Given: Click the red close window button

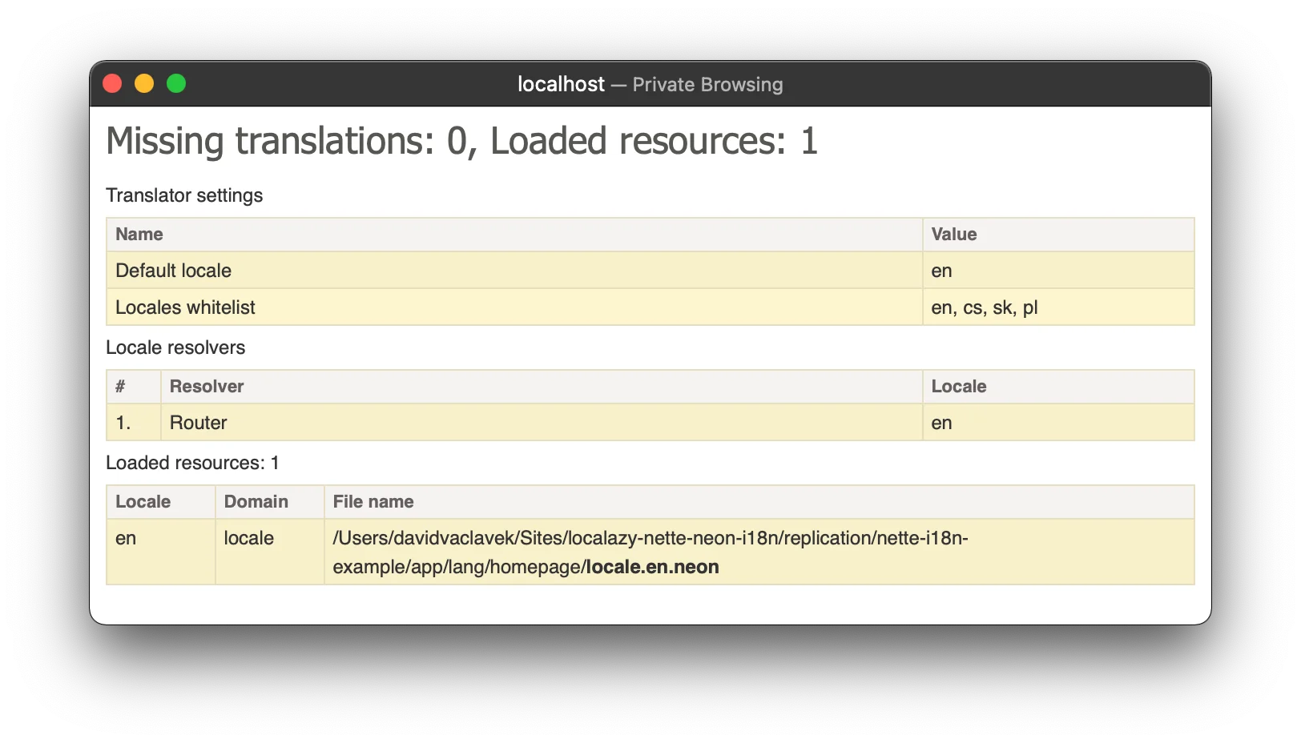Looking at the screenshot, I should (x=113, y=84).
